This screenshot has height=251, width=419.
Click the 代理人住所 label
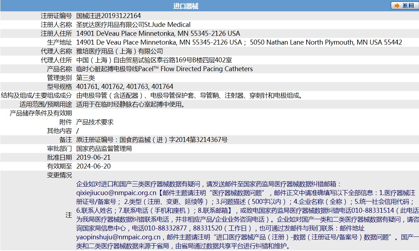click(56, 60)
